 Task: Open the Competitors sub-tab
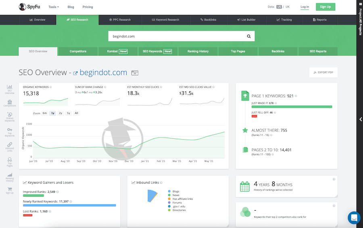[78, 51]
